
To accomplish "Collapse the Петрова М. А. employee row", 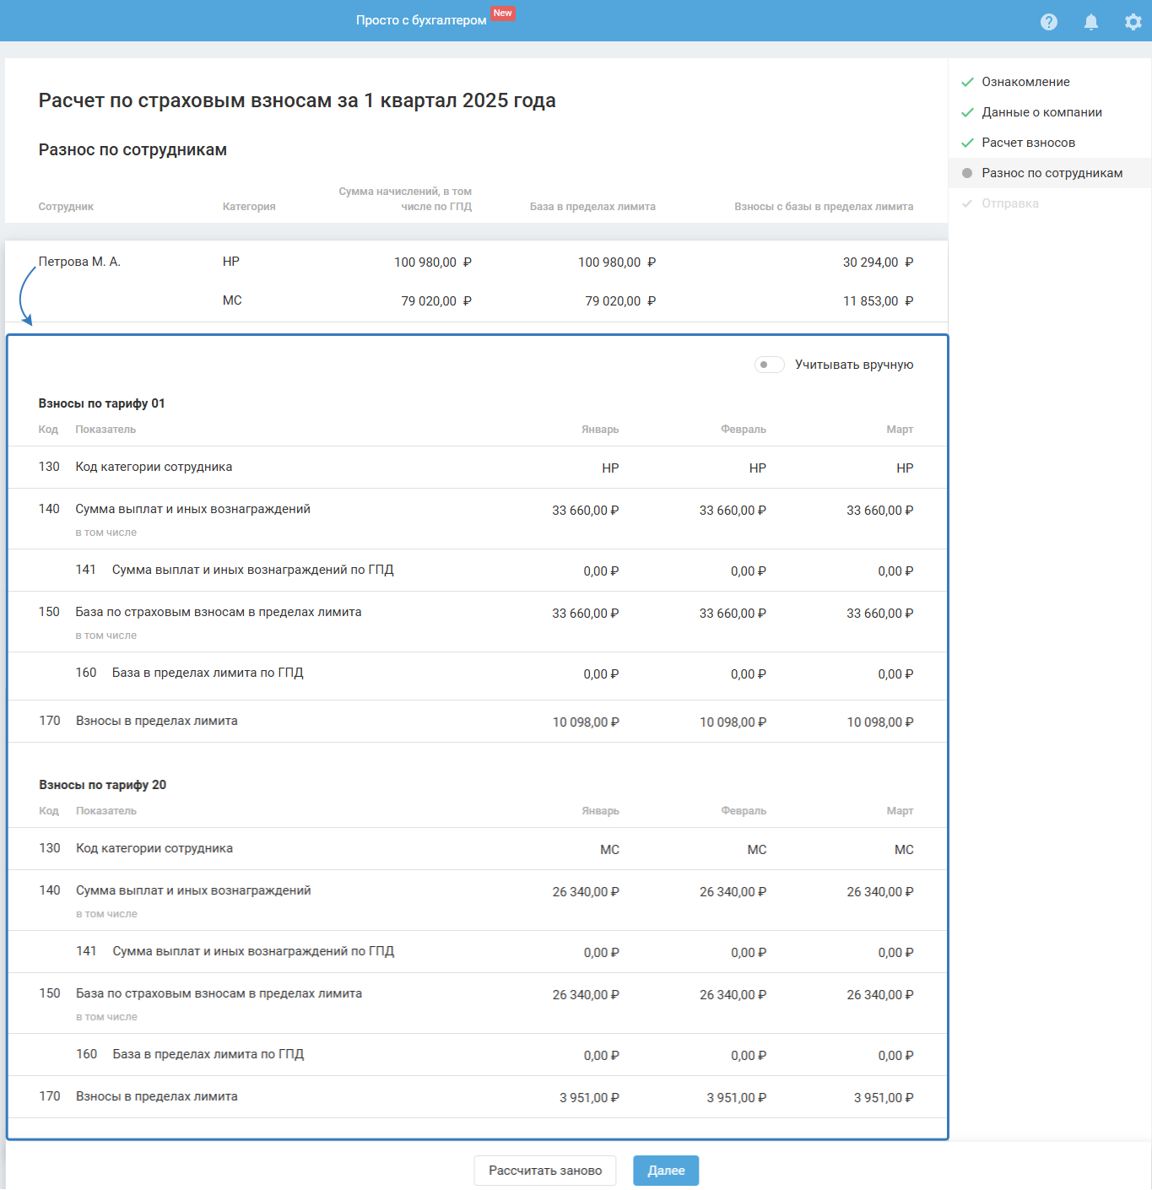I will point(79,262).
